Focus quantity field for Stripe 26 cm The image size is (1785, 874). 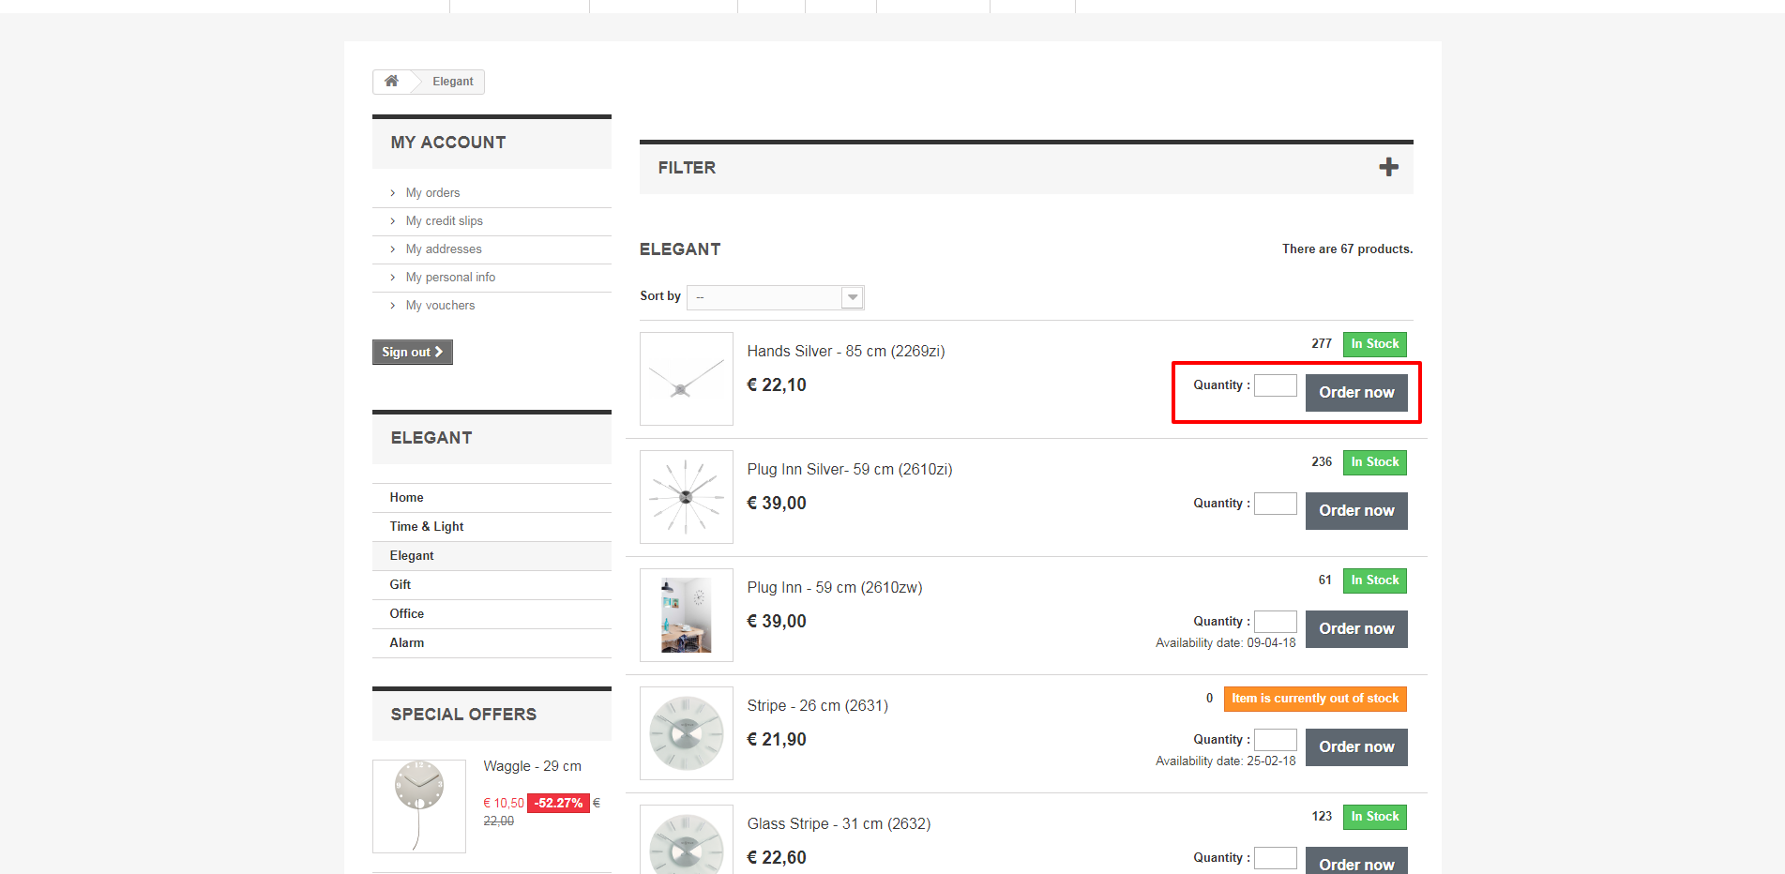[x=1276, y=740]
